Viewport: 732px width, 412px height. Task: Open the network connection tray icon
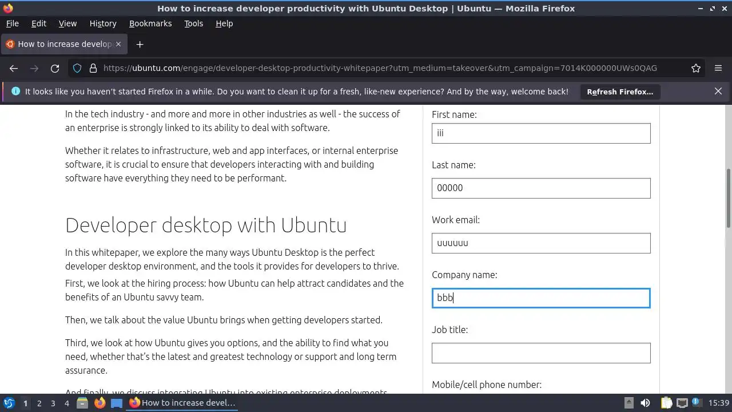682,403
